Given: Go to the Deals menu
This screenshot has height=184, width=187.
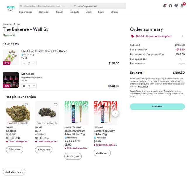Looking at the screenshot, I should click(x=89, y=12).
